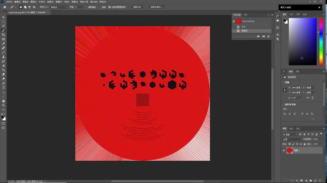Delete current state with History trash icon
327x183 pixels.
(x=268, y=36)
